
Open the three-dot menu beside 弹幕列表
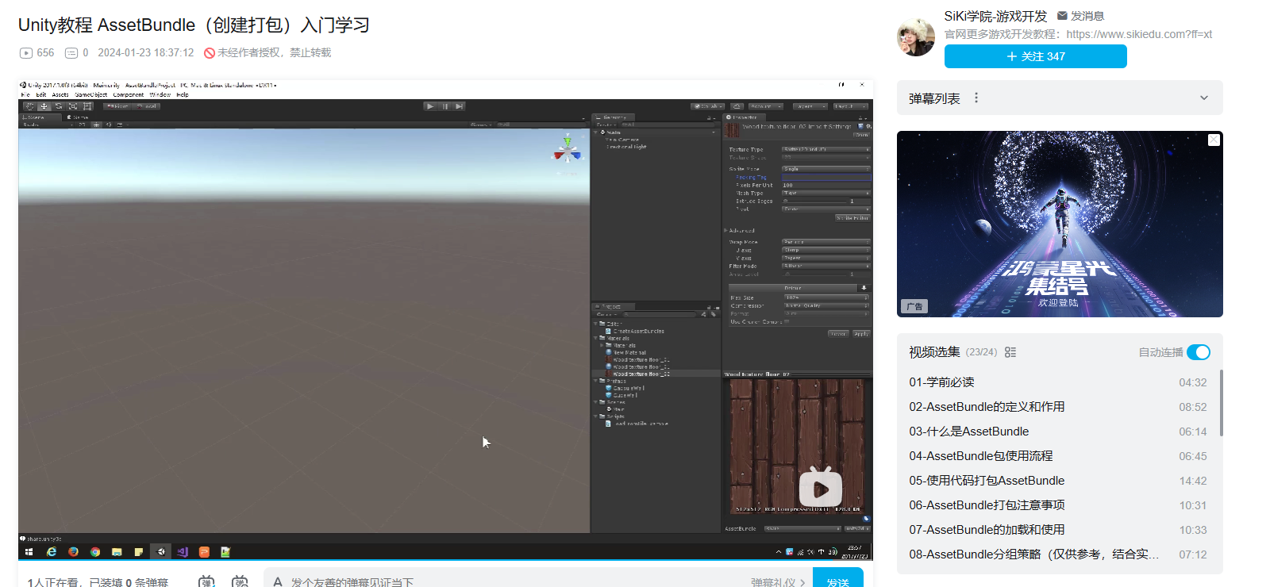[x=976, y=98]
